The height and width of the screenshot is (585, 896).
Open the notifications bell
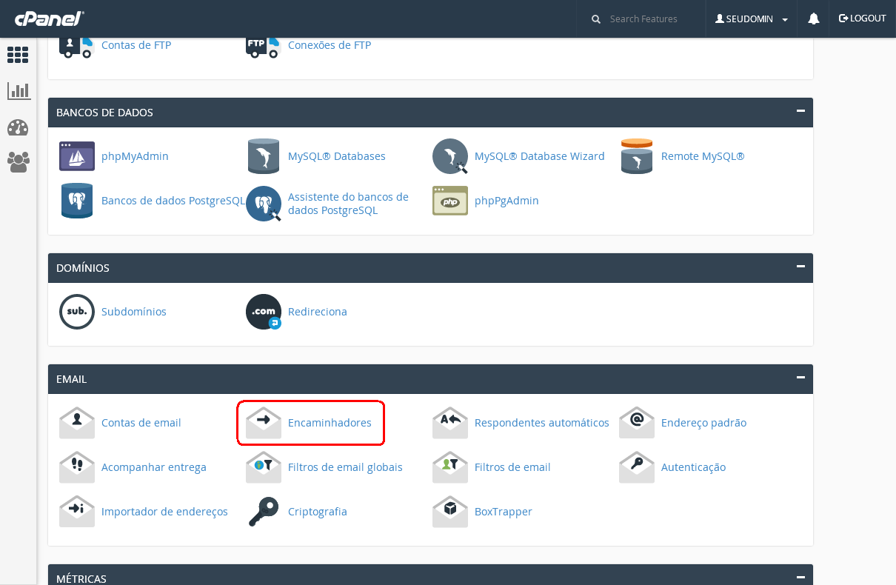pyautogui.click(x=814, y=19)
